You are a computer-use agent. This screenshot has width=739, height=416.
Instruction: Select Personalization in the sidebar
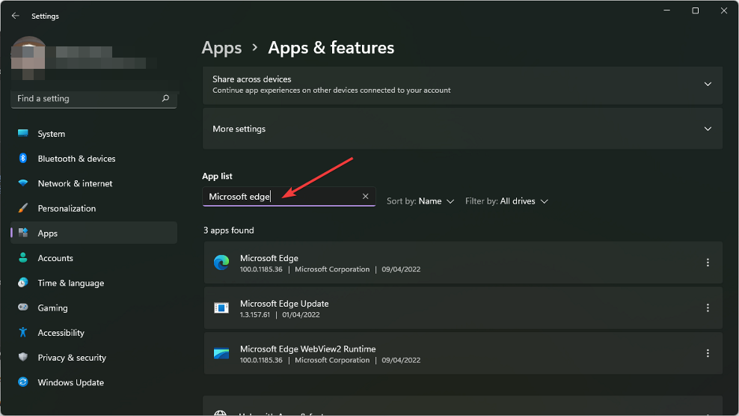click(x=93, y=208)
